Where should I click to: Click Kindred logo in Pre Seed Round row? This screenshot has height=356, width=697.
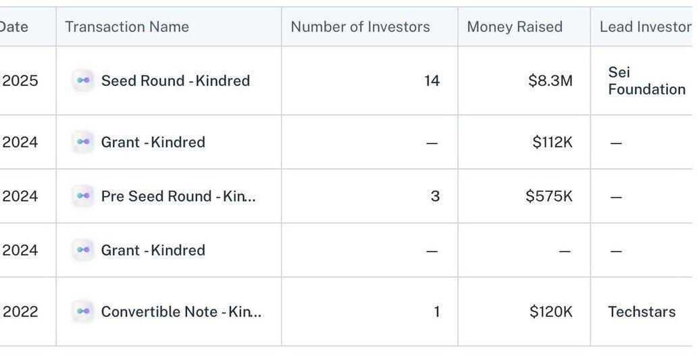[83, 196]
